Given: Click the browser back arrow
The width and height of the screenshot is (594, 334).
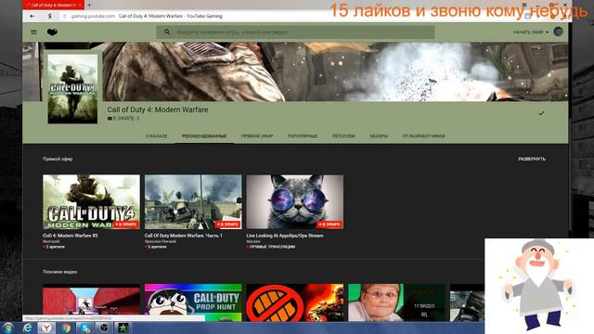Looking at the screenshot, I should coord(32,16).
